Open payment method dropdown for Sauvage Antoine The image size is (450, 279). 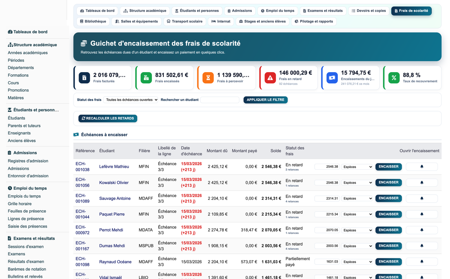point(357,198)
